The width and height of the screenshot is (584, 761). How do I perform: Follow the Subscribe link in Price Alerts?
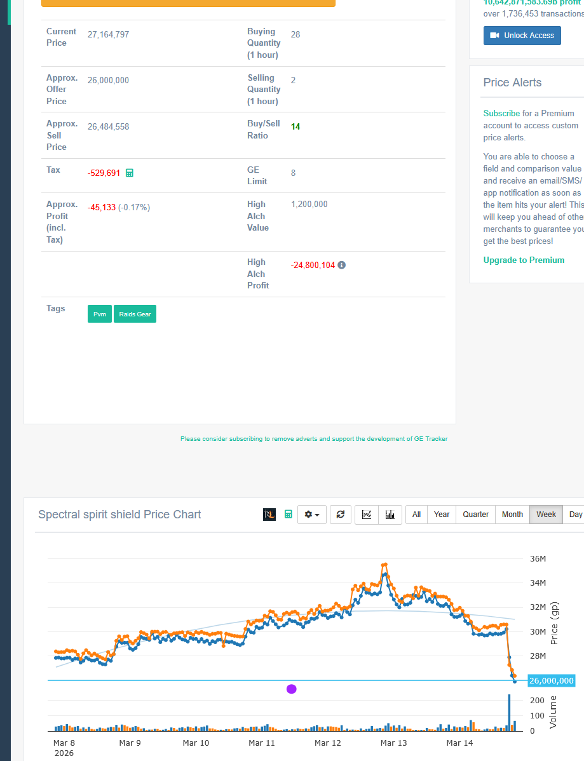click(x=501, y=113)
